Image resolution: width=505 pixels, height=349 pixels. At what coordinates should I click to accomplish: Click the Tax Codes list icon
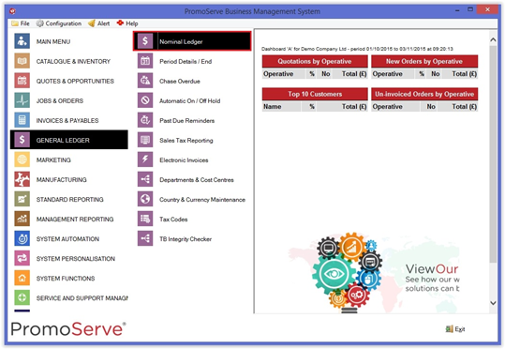[x=145, y=219]
